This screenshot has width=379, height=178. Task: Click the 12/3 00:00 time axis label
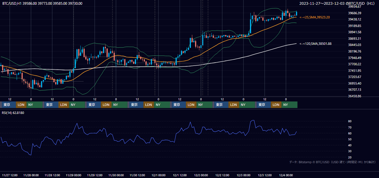[x=243, y=175]
